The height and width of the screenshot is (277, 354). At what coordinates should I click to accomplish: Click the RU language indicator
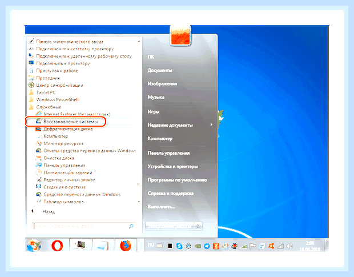click(151, 245)
